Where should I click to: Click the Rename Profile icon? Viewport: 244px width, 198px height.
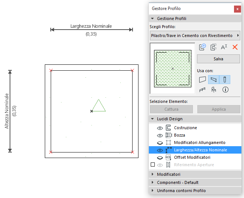point(224,47)
